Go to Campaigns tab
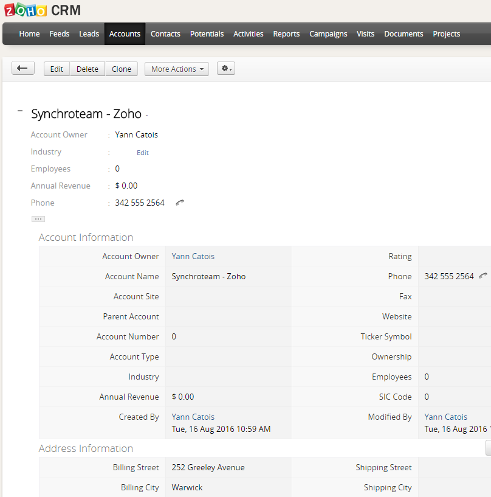 [x=328, y=34]
